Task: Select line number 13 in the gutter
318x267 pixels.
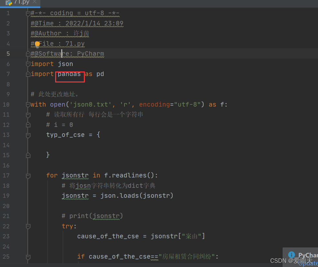Action: tap(6, 135)
